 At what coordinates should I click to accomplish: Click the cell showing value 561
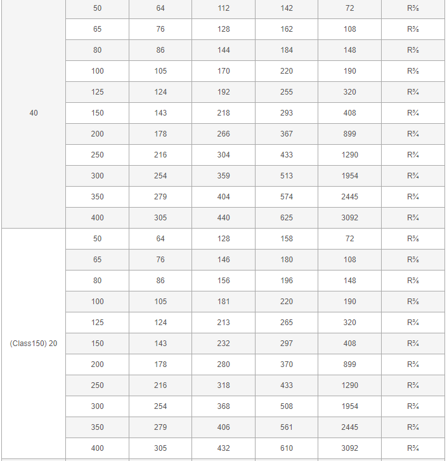click(287, 427)
